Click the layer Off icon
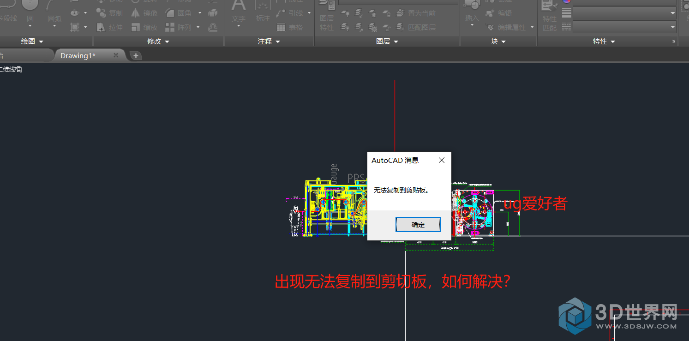The width and height of the screenshot is (689, 341). pyautogui.click(x=345, y=13)
